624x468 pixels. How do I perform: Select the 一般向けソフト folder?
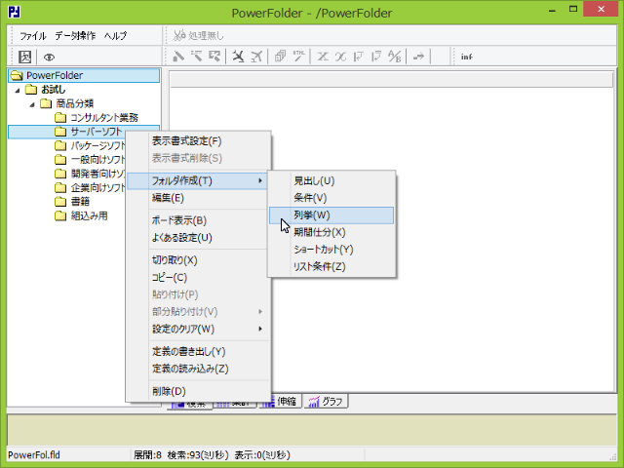pos(97,160)
